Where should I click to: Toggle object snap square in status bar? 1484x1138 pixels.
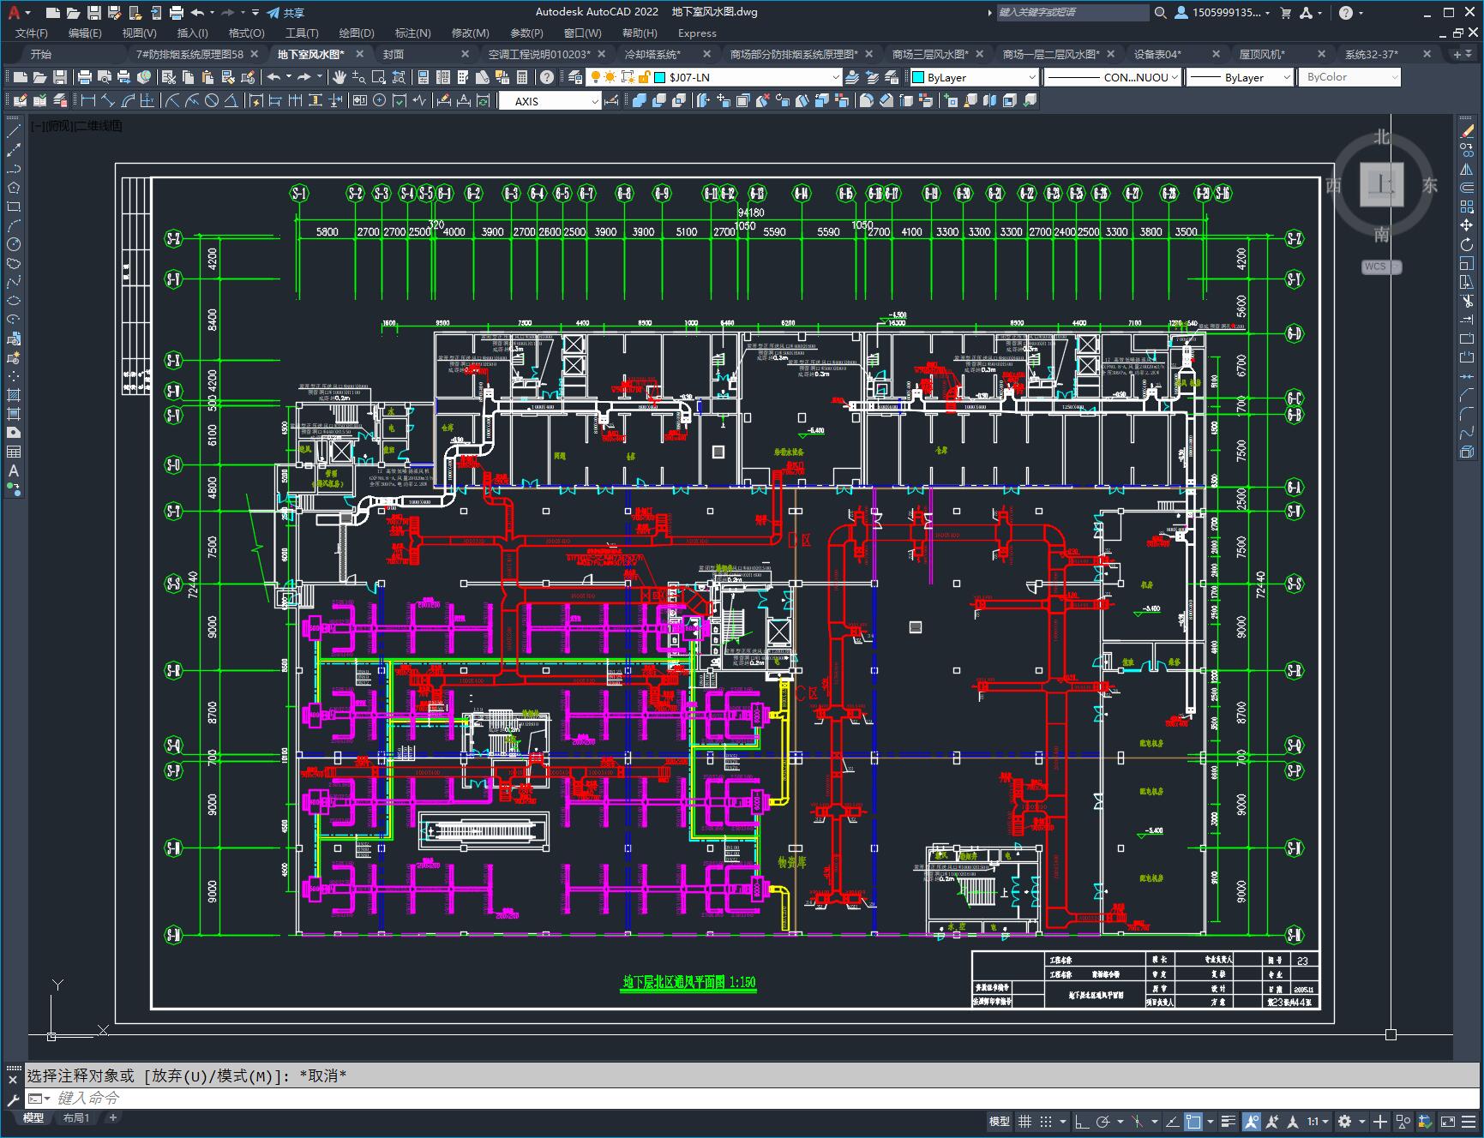point(1193,1121)
